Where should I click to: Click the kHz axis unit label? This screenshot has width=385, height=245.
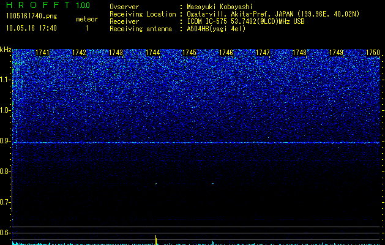(6, 50)
